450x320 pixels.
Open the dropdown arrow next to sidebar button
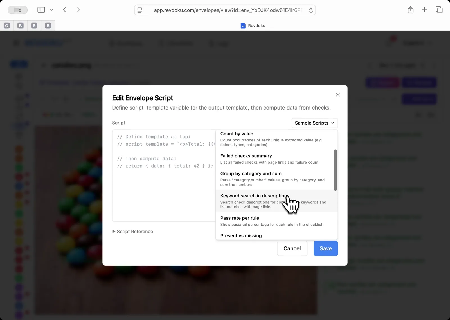tap(51, 10)
